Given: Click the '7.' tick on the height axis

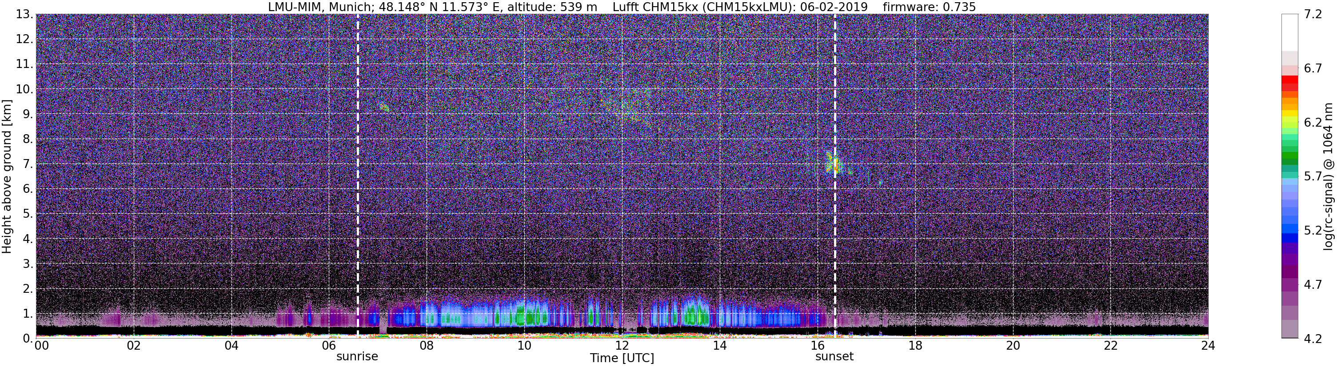Looking at the screenshot, I should coord(28,164).
